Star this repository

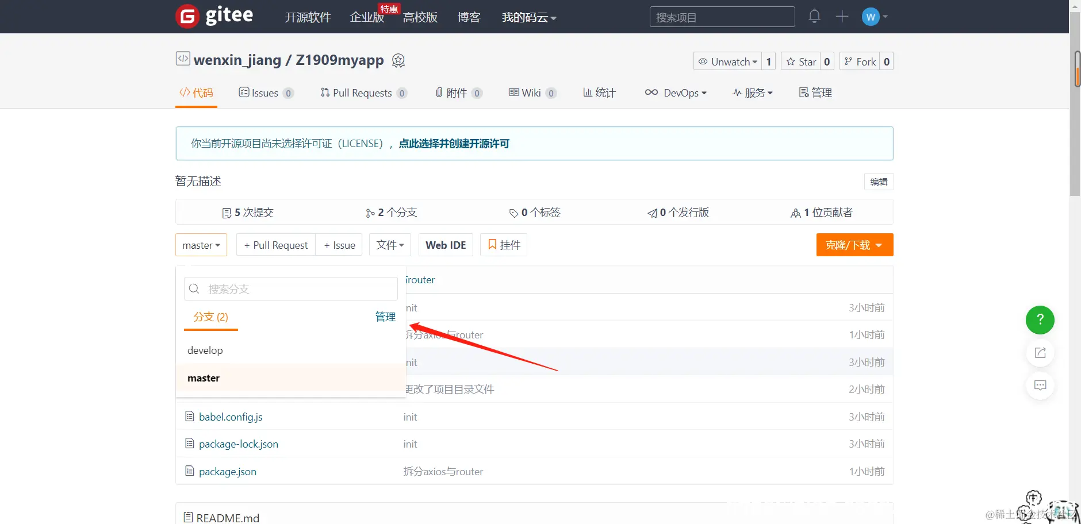[x=801, y=61]
